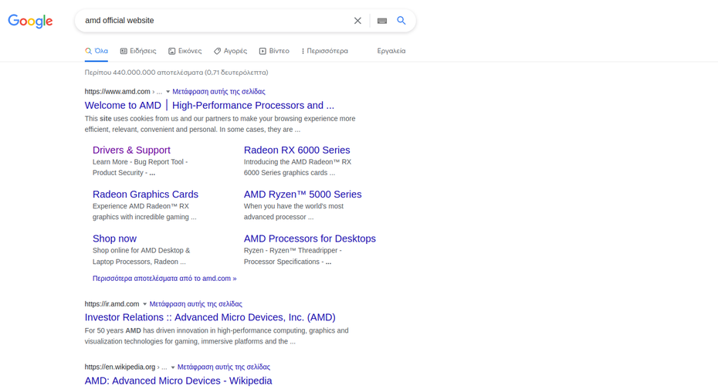
Task: Switch to the Ειδήσεις tab
Action: pos(138,51)
